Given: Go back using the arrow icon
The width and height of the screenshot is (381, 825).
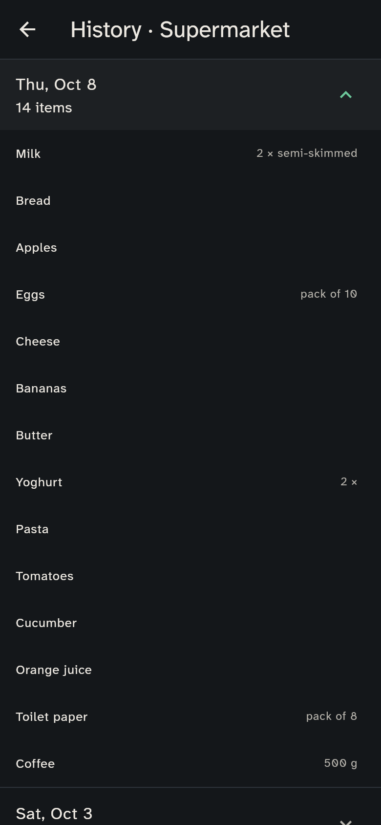Looking at the screenshot, I should 27,30.
